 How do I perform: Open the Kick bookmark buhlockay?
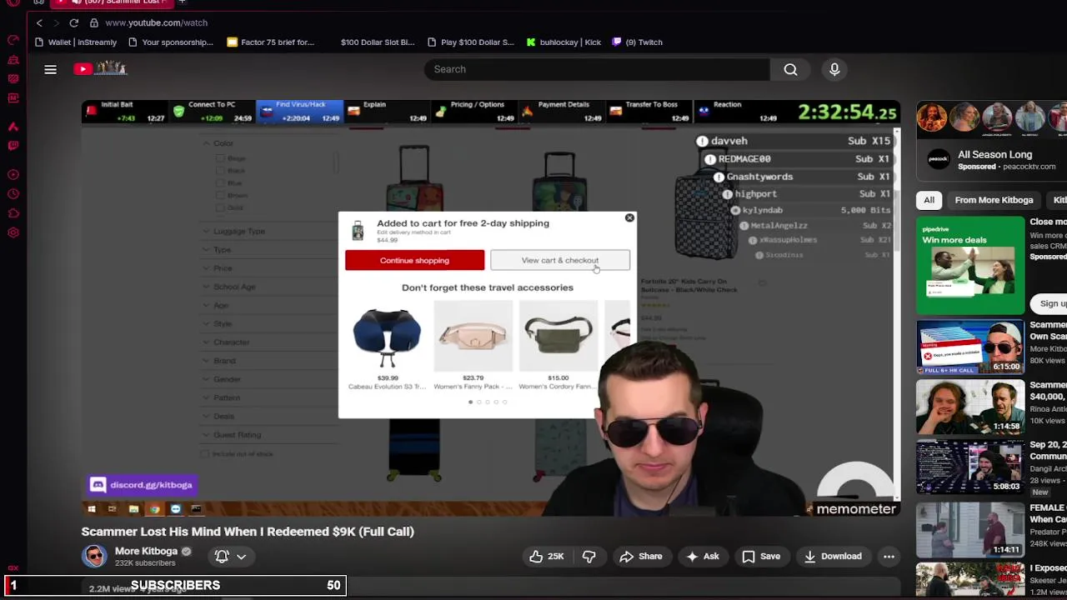[564, 42]
